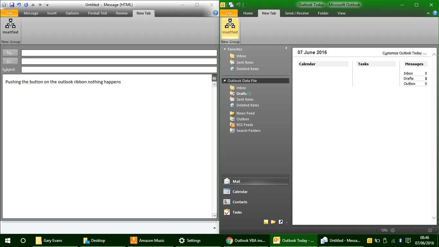Minimize the navigation pane with the chevron
The height and width of the screenshot is (247, 439).
(286, 48)
